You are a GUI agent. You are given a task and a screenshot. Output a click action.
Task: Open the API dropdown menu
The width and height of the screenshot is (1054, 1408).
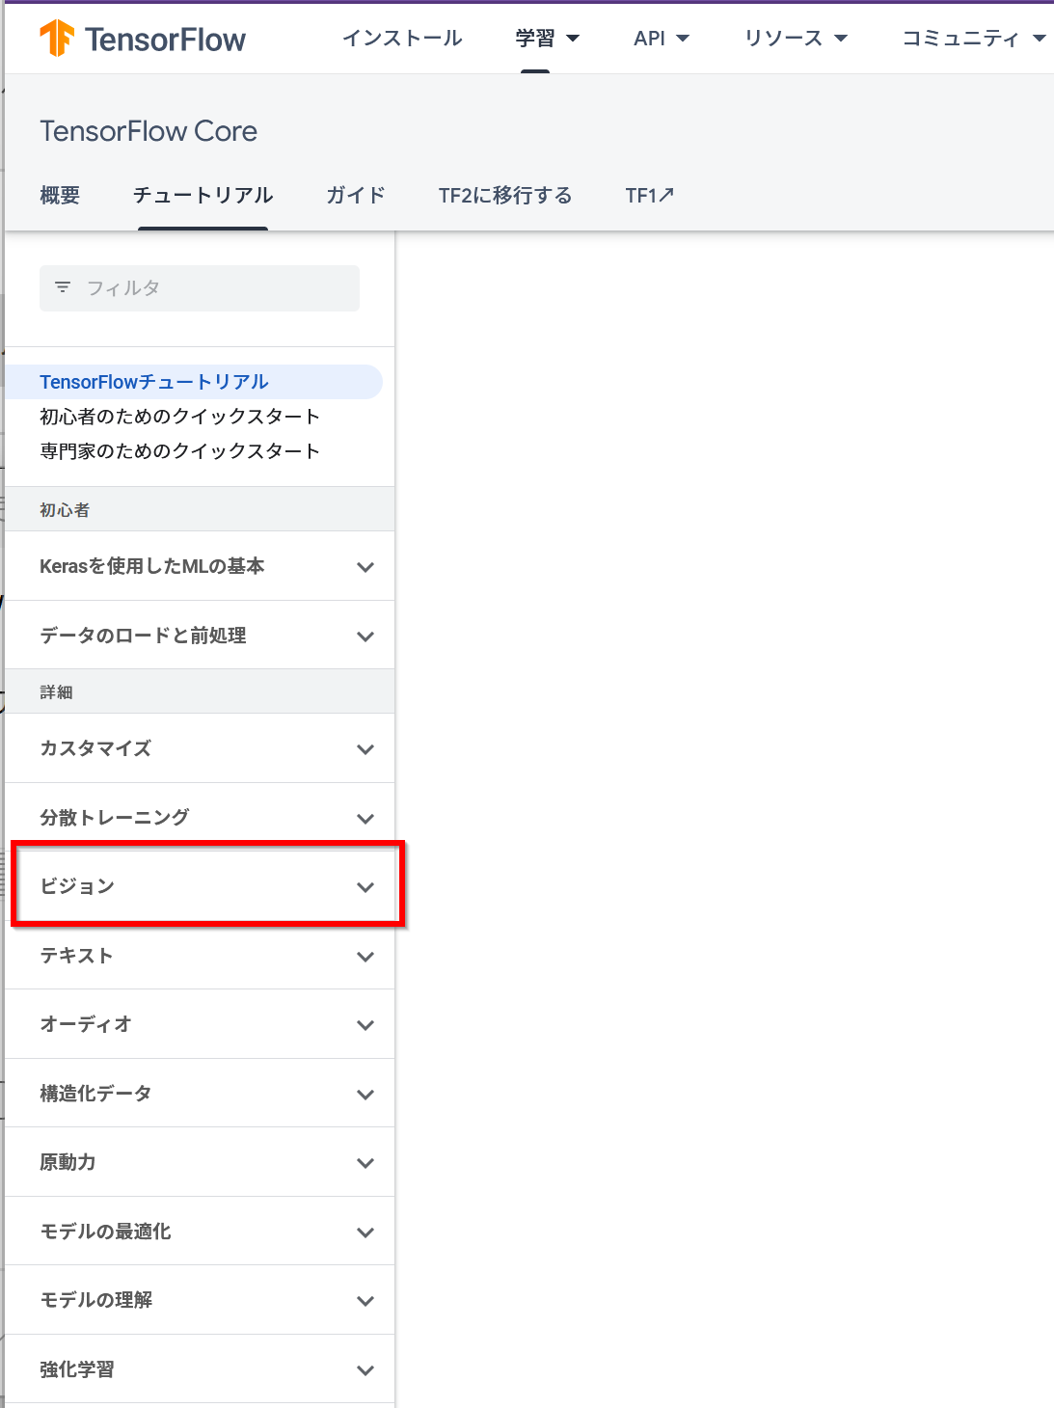coord(662,39)
